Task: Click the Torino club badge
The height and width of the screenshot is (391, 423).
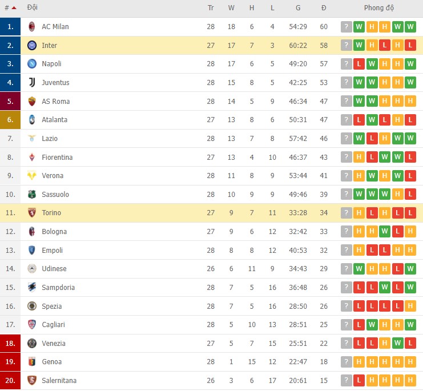Action: tap(32, 213)
